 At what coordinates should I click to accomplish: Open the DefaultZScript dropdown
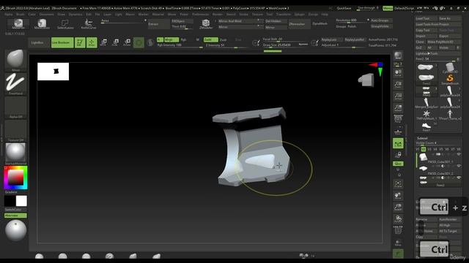coord(404,8)
